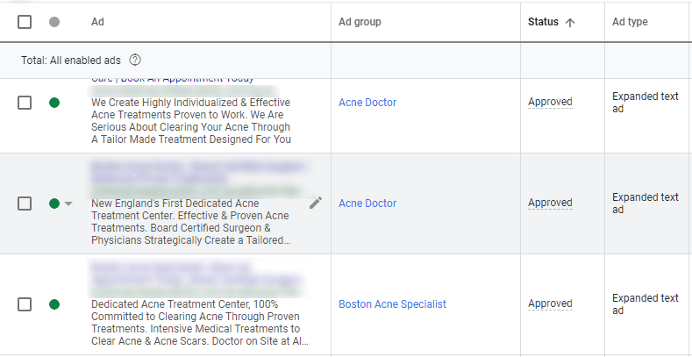Open status dropdown arrow on New England's ad

click(x=68, y=204)
